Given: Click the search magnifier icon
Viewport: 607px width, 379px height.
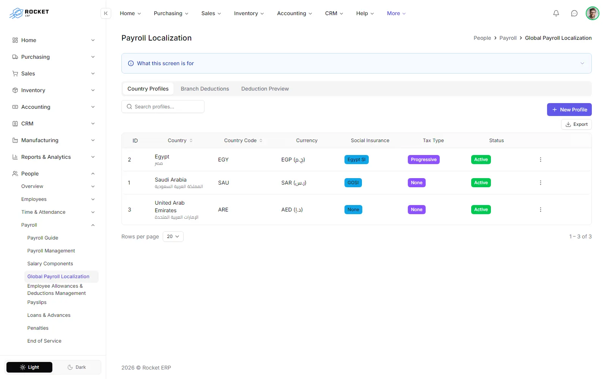Looking at the screenshot, I should pyautogui.click(x=129, y=106).
